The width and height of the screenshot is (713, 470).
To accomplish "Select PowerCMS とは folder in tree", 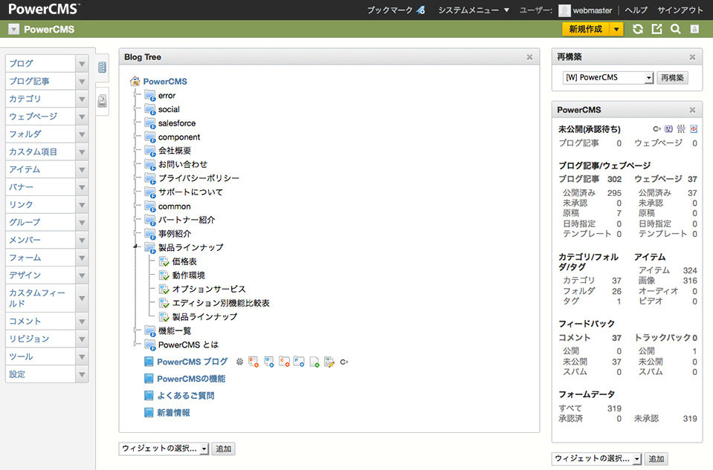I will (188, 345).
